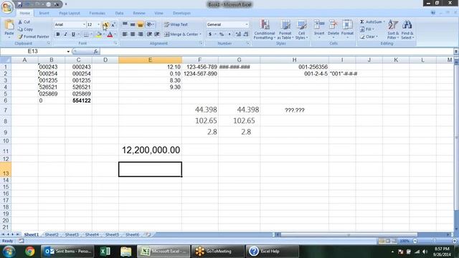Screen dimensions: 459x258
Task: Switch to the Insert ribbon tab
Action: [44, 13]
